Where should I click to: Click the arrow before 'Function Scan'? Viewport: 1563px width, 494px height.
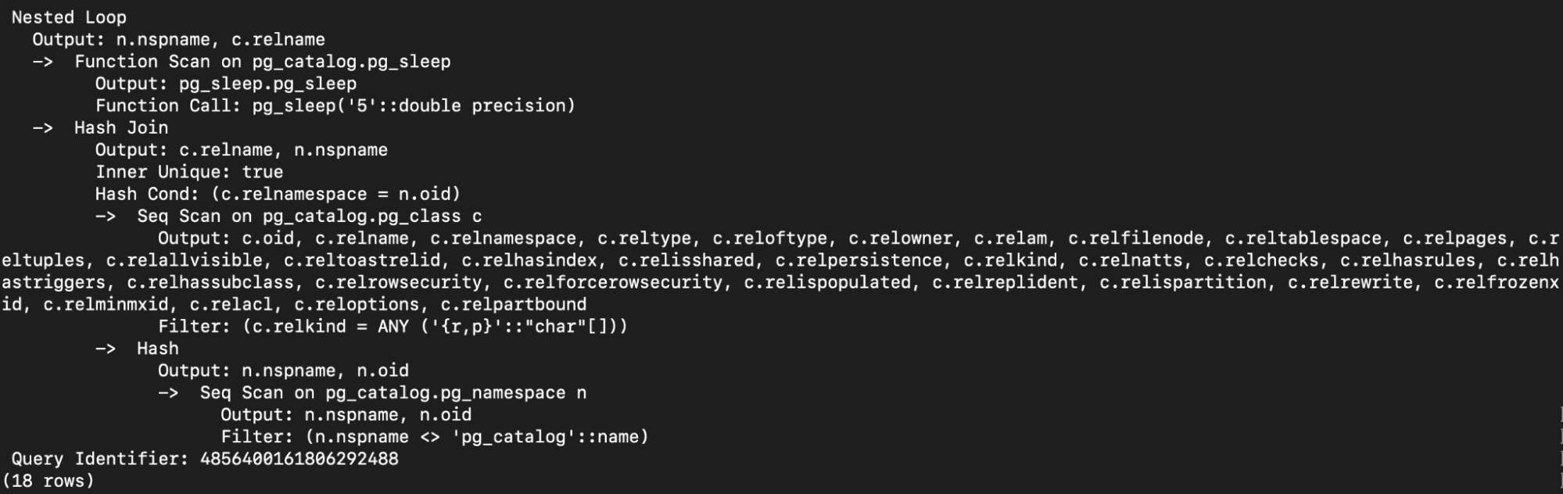click(42, 62)
